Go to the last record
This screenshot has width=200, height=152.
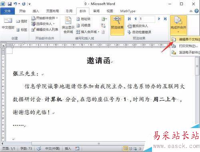pos(165,19)
